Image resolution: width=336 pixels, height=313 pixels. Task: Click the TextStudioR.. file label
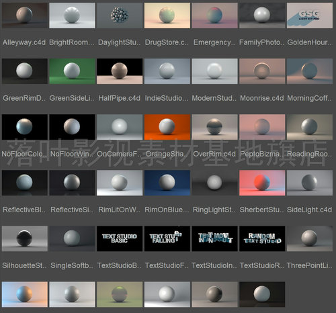pos(262,265)
